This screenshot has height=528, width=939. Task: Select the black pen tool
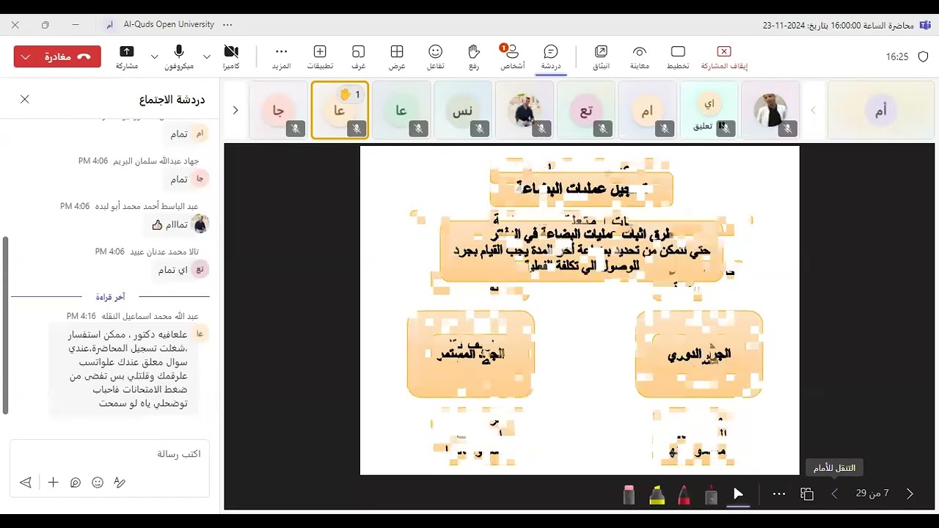click(711, 495)
